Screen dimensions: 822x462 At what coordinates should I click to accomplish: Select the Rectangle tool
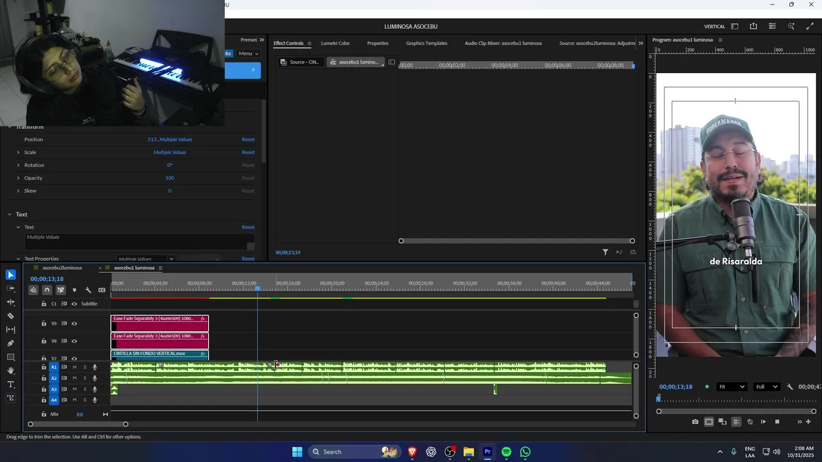coord(11,357)
